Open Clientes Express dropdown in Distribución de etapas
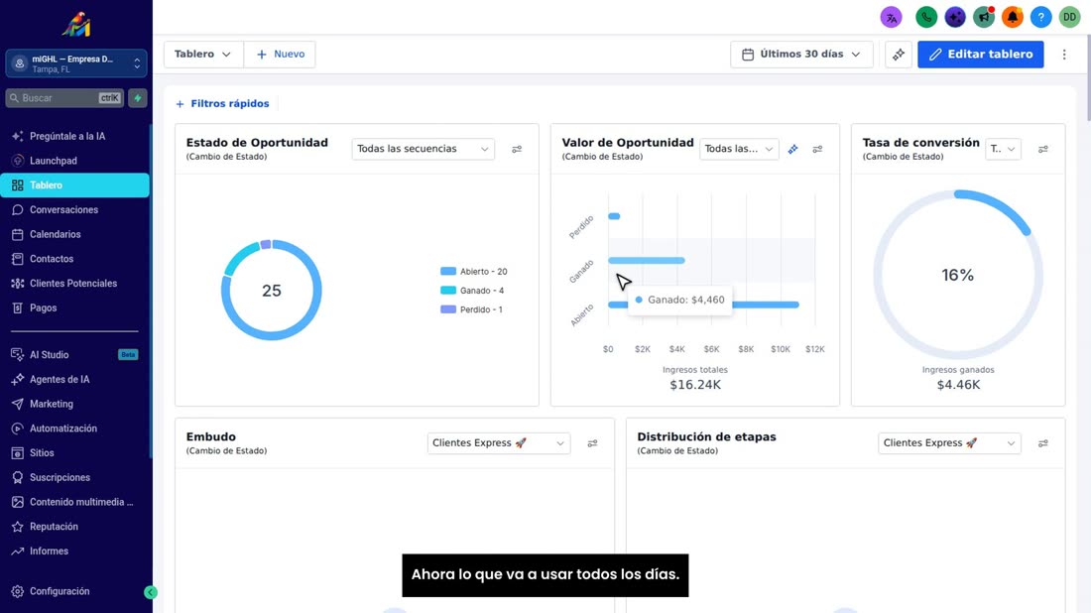The width and height of the screenshot is (1091, 613). [949, 443]
